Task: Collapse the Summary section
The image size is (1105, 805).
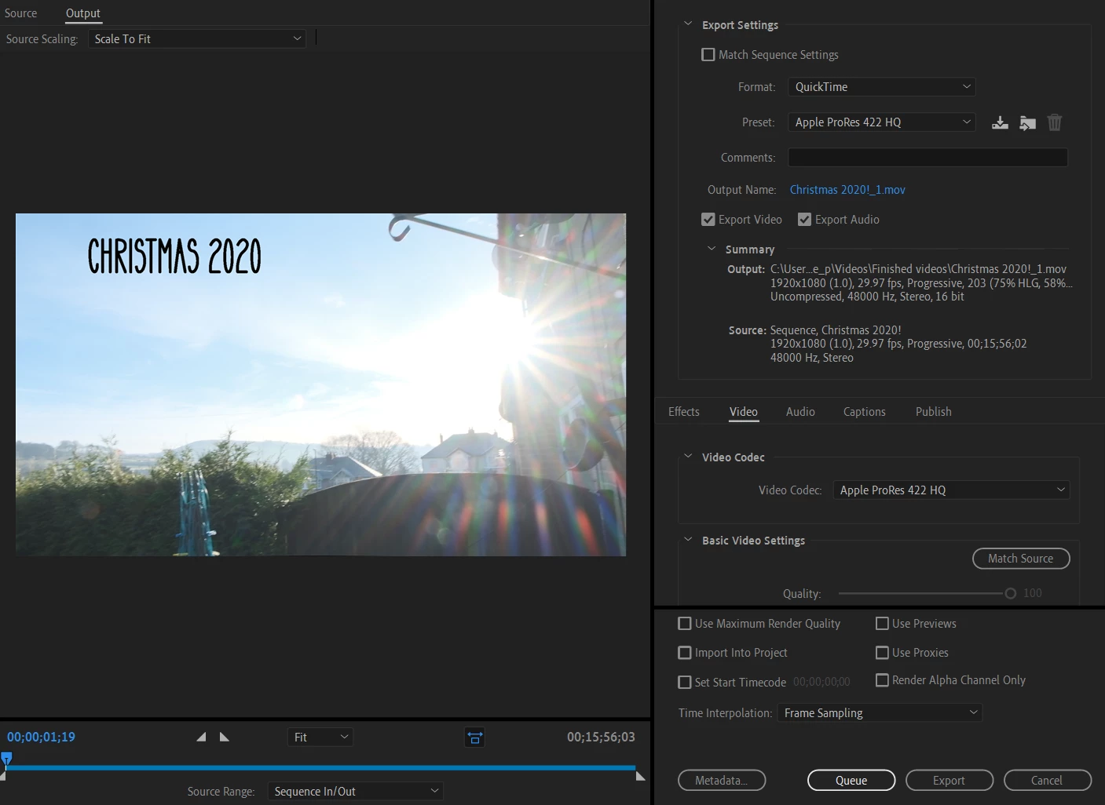Action: pos(712,249)
